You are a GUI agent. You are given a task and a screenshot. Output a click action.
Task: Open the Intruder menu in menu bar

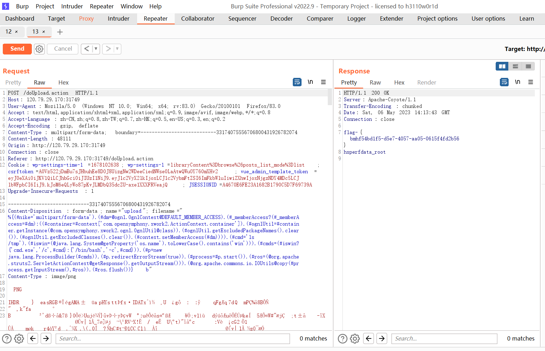click(x=72, y=6)
